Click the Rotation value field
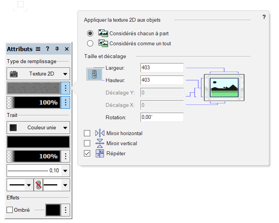Viewport: 279px width, 223px height. [x=162, y=117]
